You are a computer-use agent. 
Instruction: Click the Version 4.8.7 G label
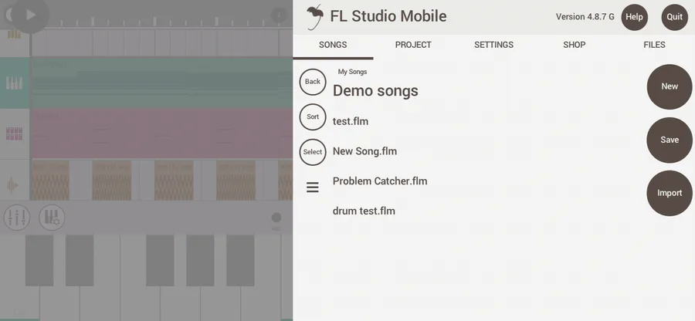pyautogui.click(x=585, y=17)
